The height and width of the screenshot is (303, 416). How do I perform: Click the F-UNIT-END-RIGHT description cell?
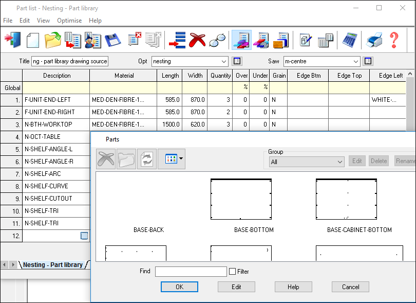[x=56, y=112]
